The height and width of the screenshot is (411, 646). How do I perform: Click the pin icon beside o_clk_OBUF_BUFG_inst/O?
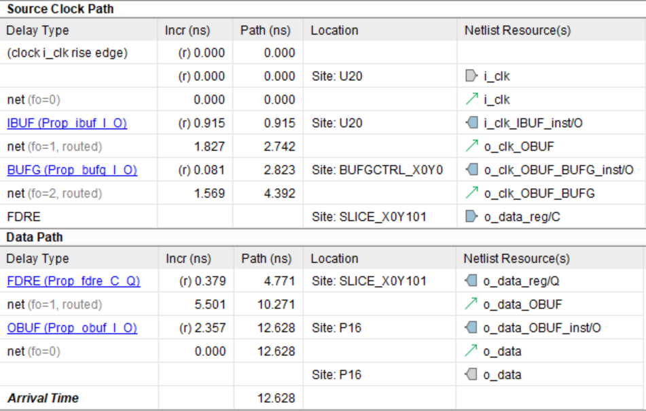pos(471,171)
